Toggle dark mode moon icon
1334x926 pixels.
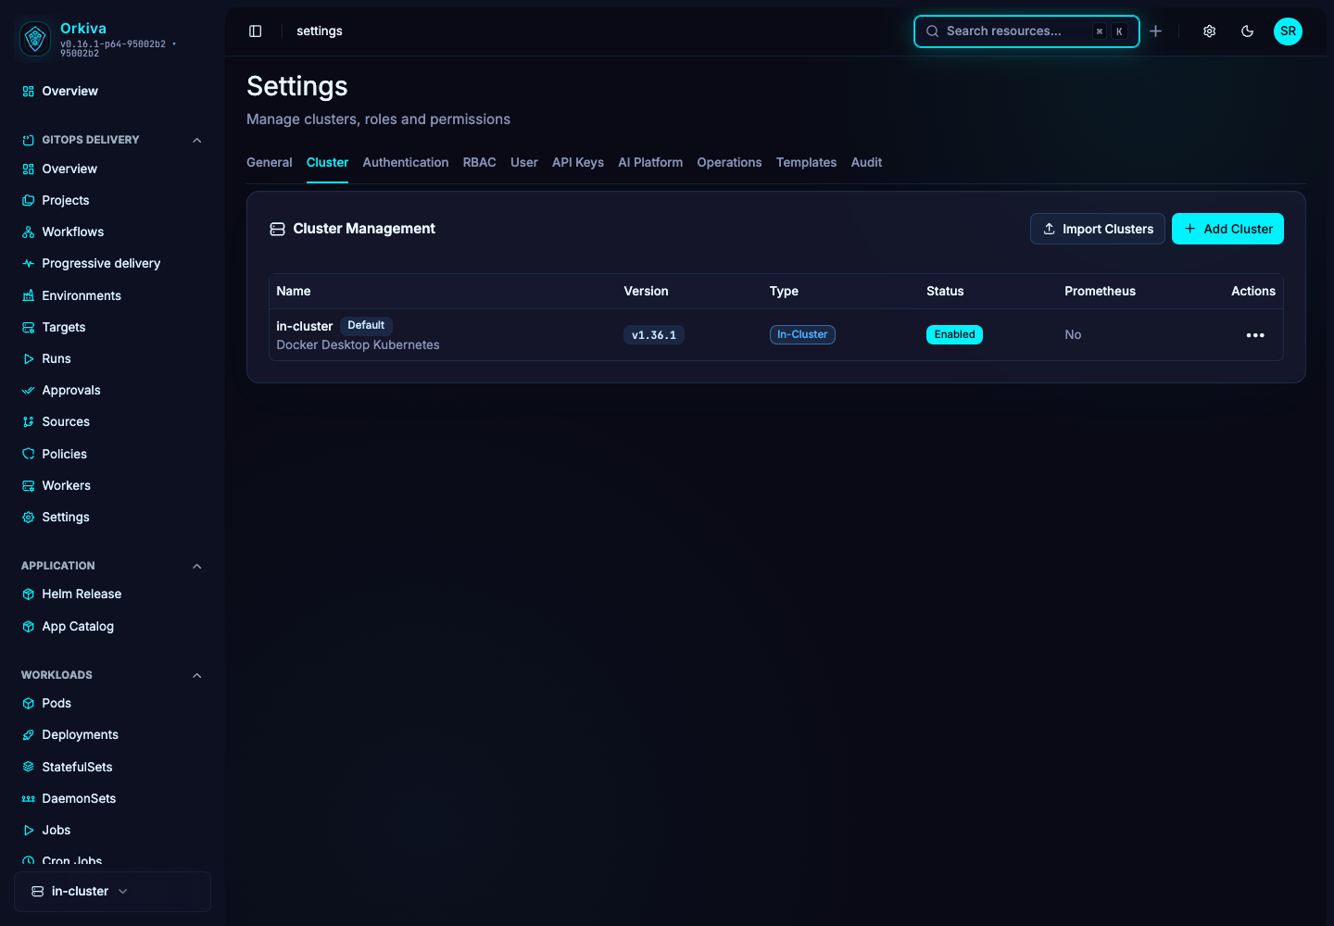(1248, 31)
